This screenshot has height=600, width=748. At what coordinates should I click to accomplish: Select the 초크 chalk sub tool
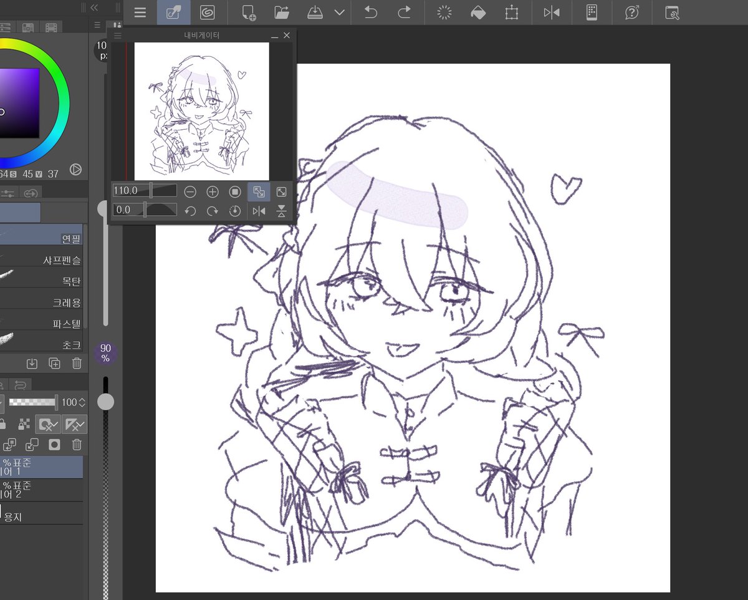41,341
